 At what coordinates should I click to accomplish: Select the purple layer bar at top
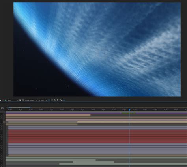click(x=96, y=113)
